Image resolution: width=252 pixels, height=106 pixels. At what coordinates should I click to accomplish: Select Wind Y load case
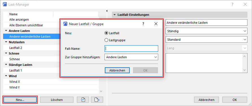point(51,87)
